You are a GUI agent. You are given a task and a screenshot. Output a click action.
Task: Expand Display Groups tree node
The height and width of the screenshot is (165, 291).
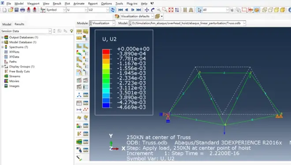[2, 66]
